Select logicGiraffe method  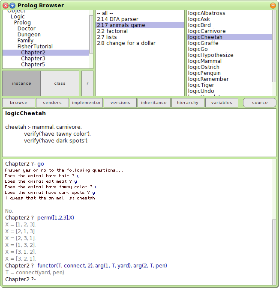(230, 43)
